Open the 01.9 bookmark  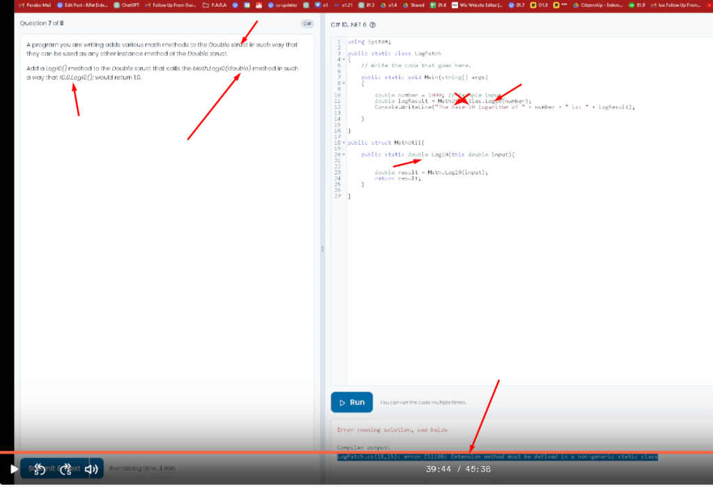pyautogui.click(x=637, y=5)
